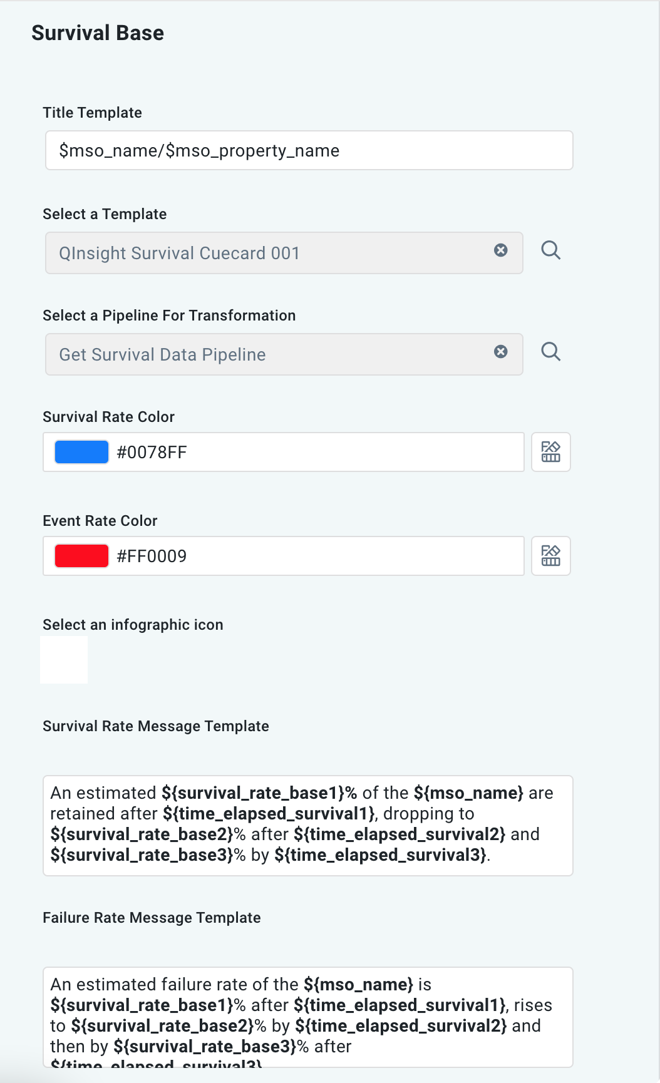Screen dimensions: 660x1083
Task: Edit the Survival Rate Message Template text
Action: coord(309,825)
